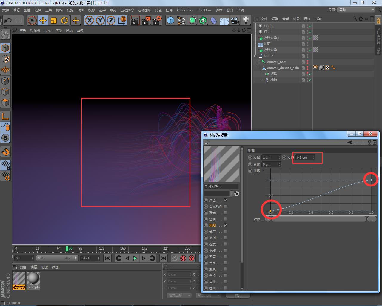The height and width of the screenshot is (306, 382).
Task: Expand the dance1_root hierarchy
Action: click(259, 62)
